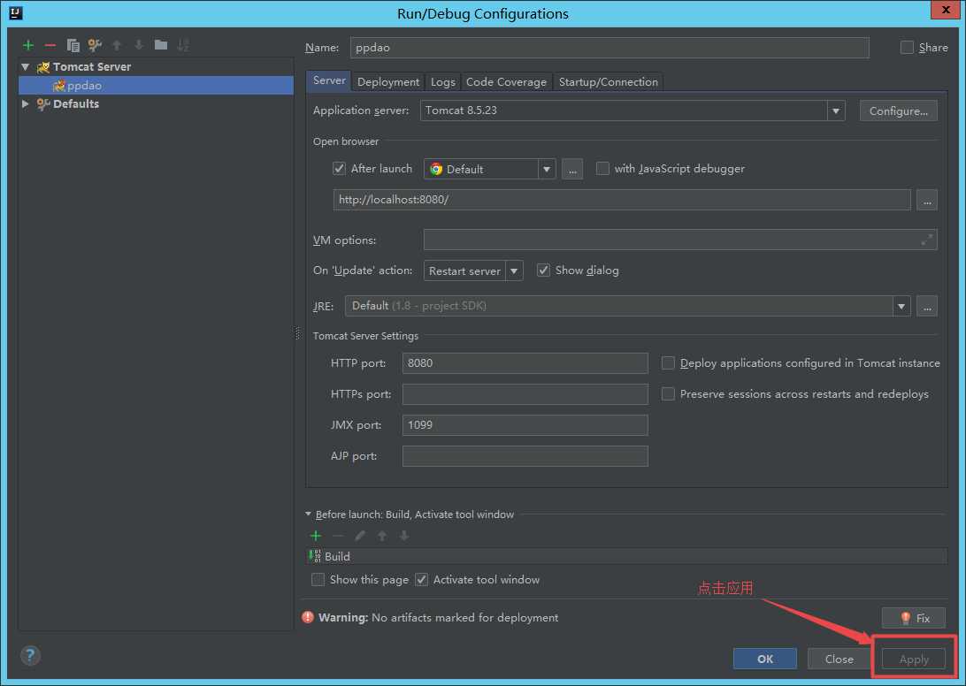Toggle the Share checkbox

pos(907,48)
